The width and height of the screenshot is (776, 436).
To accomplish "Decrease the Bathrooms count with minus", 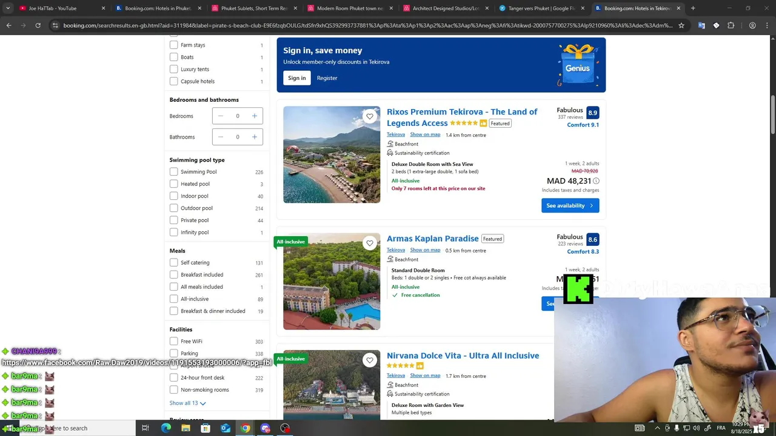I will pos(221,137).
